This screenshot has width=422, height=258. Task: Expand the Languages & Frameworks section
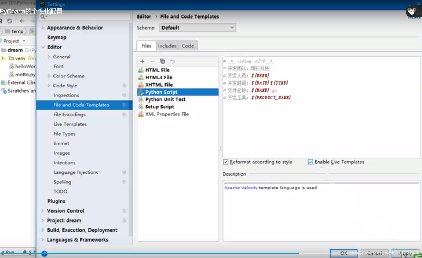click(43, 240)
